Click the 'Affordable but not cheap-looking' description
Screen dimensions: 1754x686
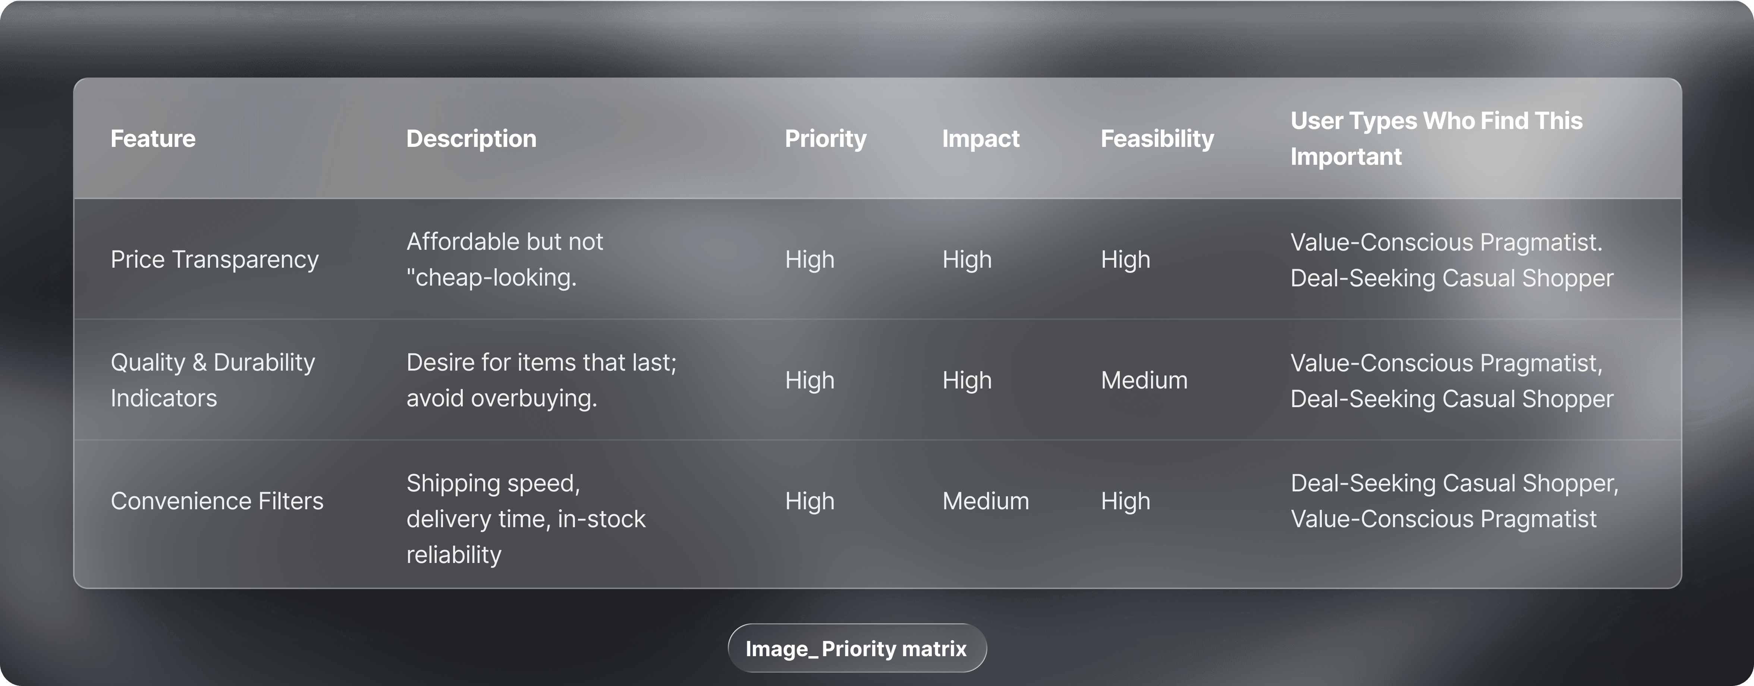click(x=504, y=259)
